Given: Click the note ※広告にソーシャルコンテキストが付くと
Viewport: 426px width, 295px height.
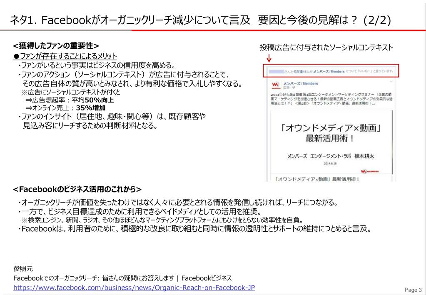Looking at the screenshot, I should [x=71, y=92].
